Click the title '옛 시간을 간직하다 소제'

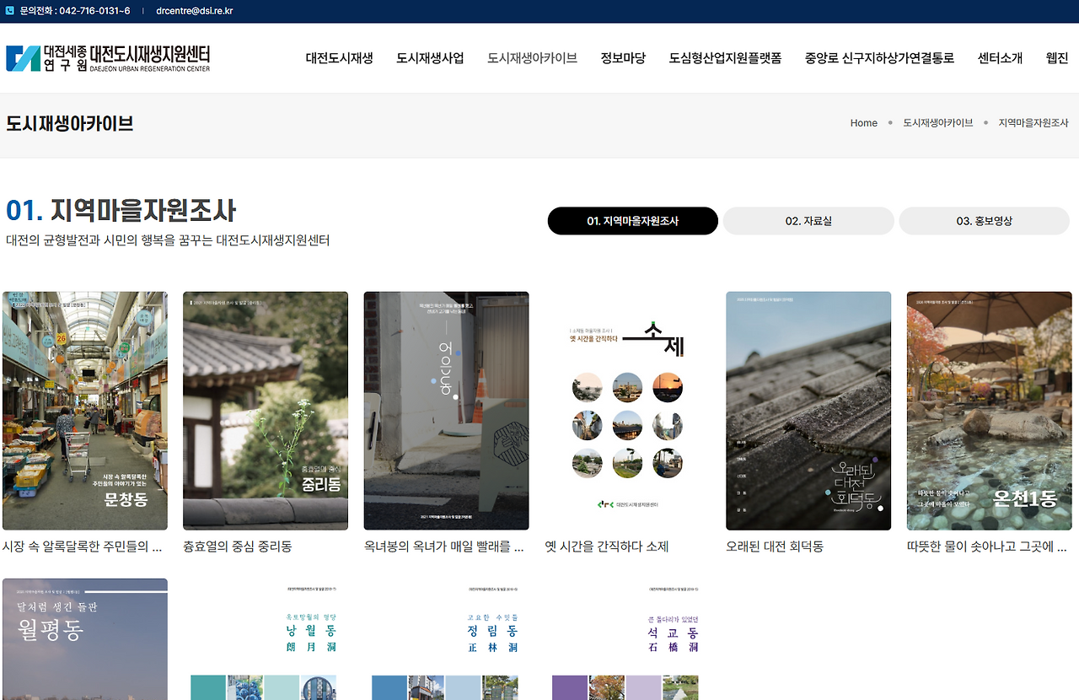tap(607, 547)
